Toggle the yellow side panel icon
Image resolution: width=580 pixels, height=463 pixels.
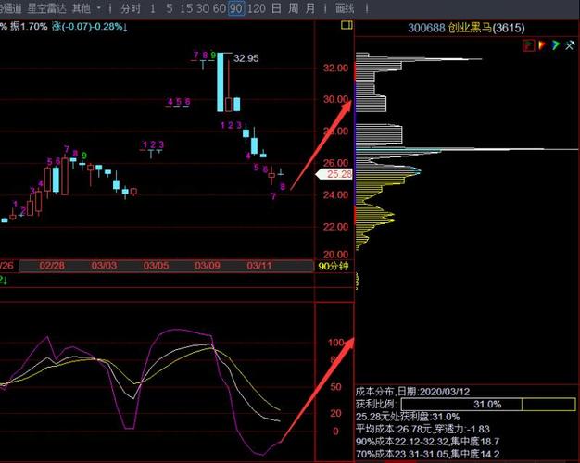click(347, 25)
